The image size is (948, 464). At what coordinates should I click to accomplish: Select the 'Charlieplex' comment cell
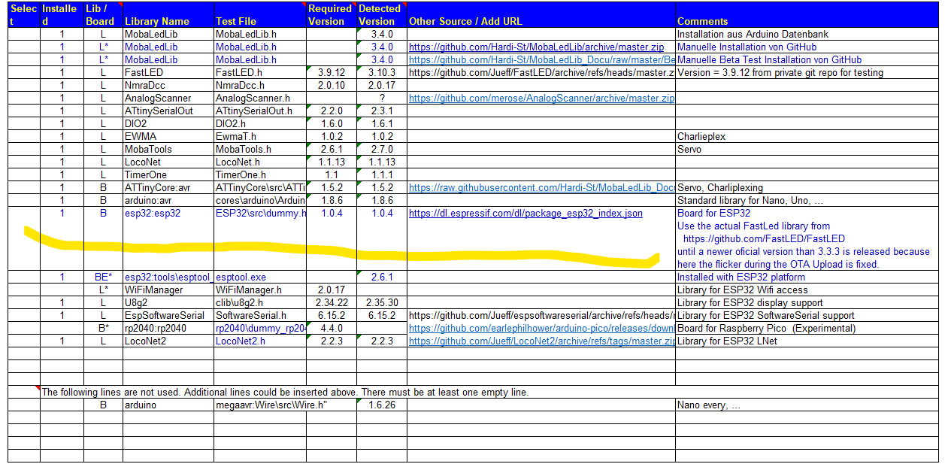[x=807, y=137]
